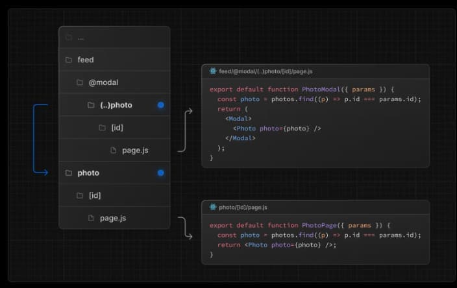Click the React icon beside photo/[id]/page.js

(213, 207)
